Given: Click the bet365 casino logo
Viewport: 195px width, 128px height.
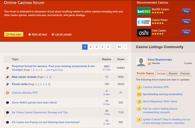Looking at the screenshot, I should pos(144,11).
